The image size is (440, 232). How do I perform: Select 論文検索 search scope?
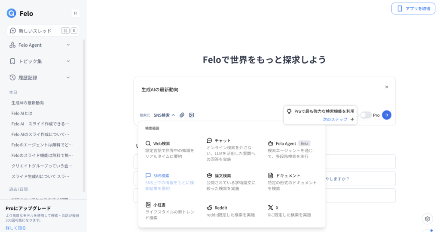tap(231, 182)
